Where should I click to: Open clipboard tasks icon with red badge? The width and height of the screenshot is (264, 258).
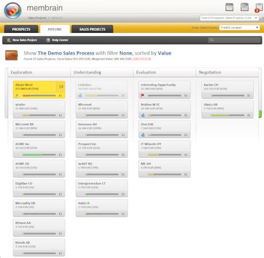[259, 7]
